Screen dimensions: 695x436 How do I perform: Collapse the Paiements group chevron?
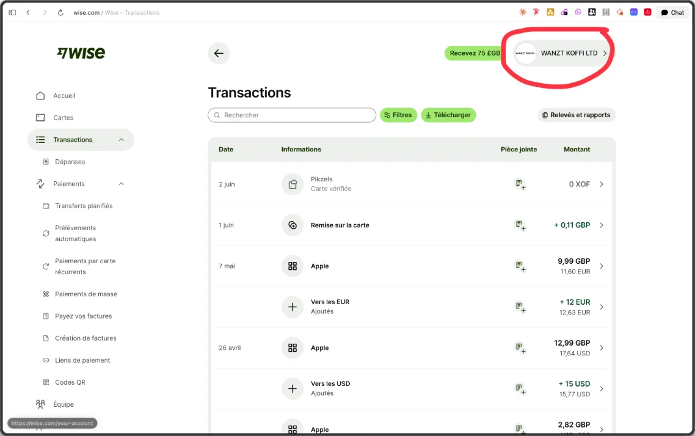tap(122, 184)
